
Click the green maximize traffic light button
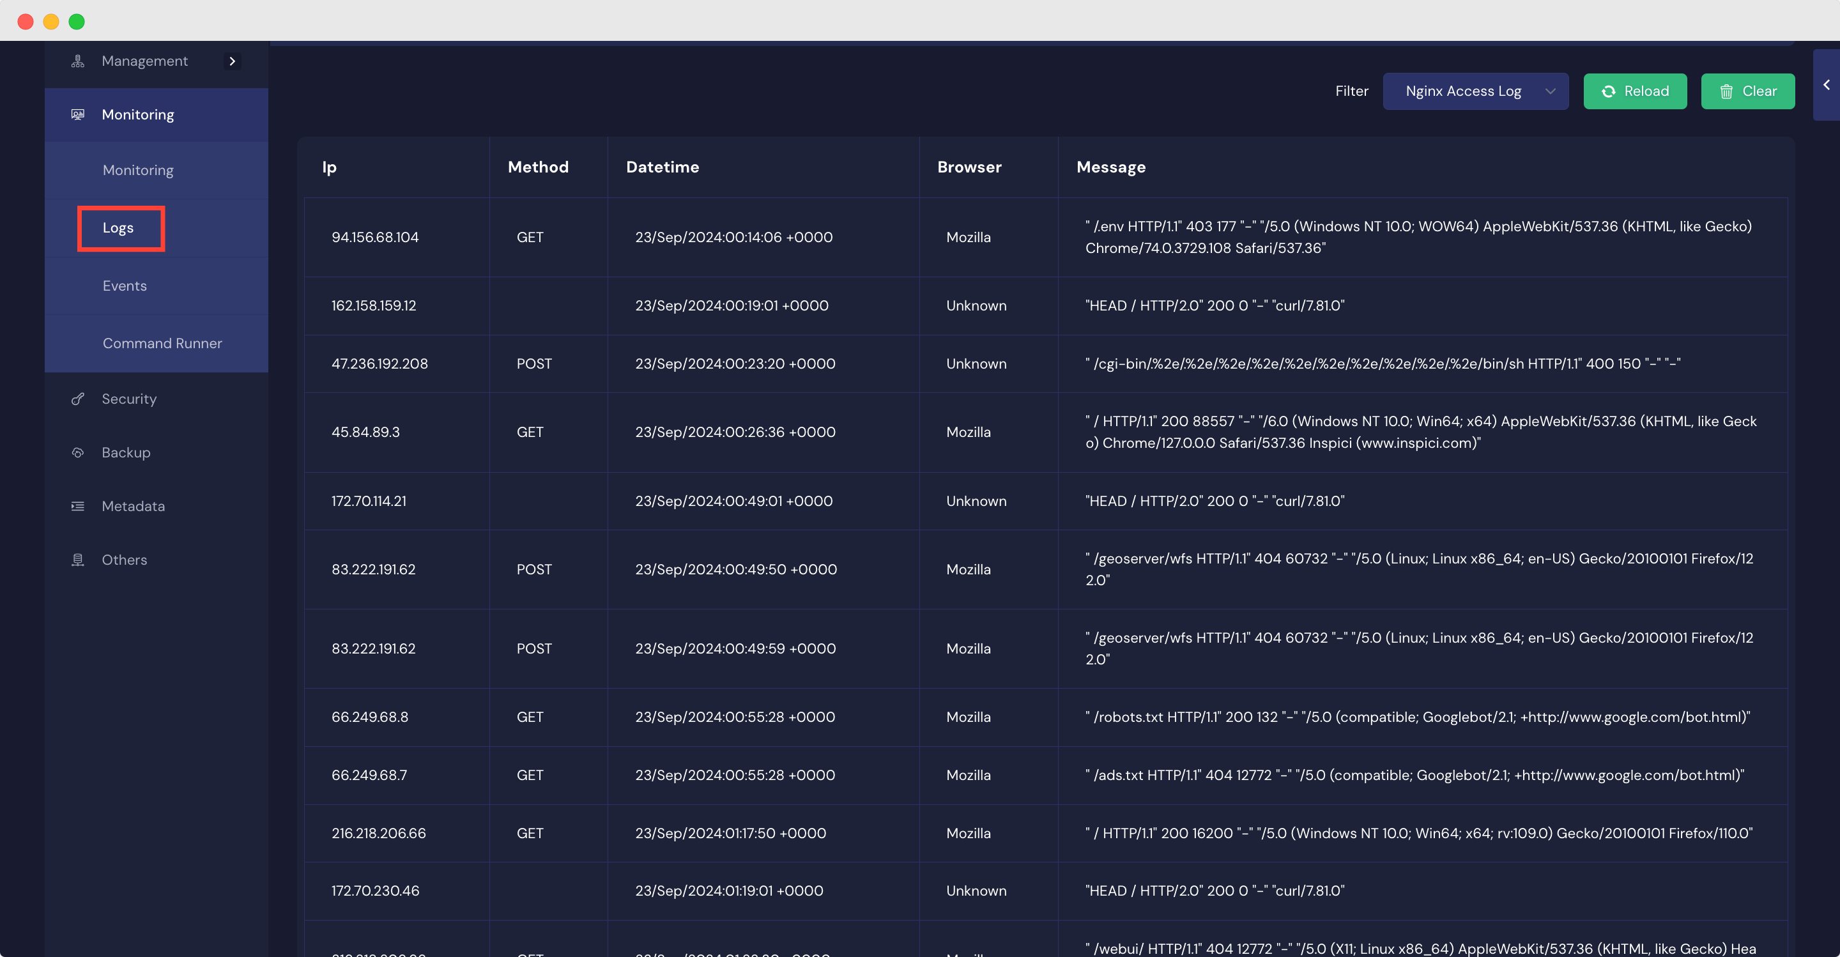pos(77,22)
